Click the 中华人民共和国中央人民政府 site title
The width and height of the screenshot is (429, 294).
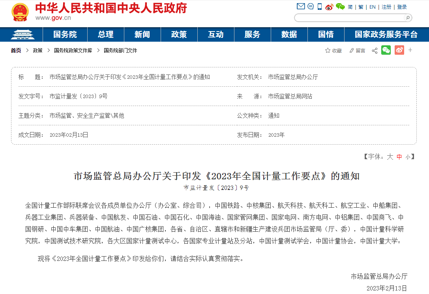pos(111,8)
